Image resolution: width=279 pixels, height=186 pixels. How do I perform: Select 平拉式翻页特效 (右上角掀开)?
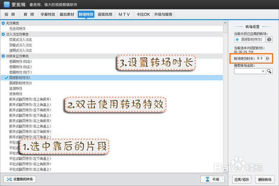[30, 164]
